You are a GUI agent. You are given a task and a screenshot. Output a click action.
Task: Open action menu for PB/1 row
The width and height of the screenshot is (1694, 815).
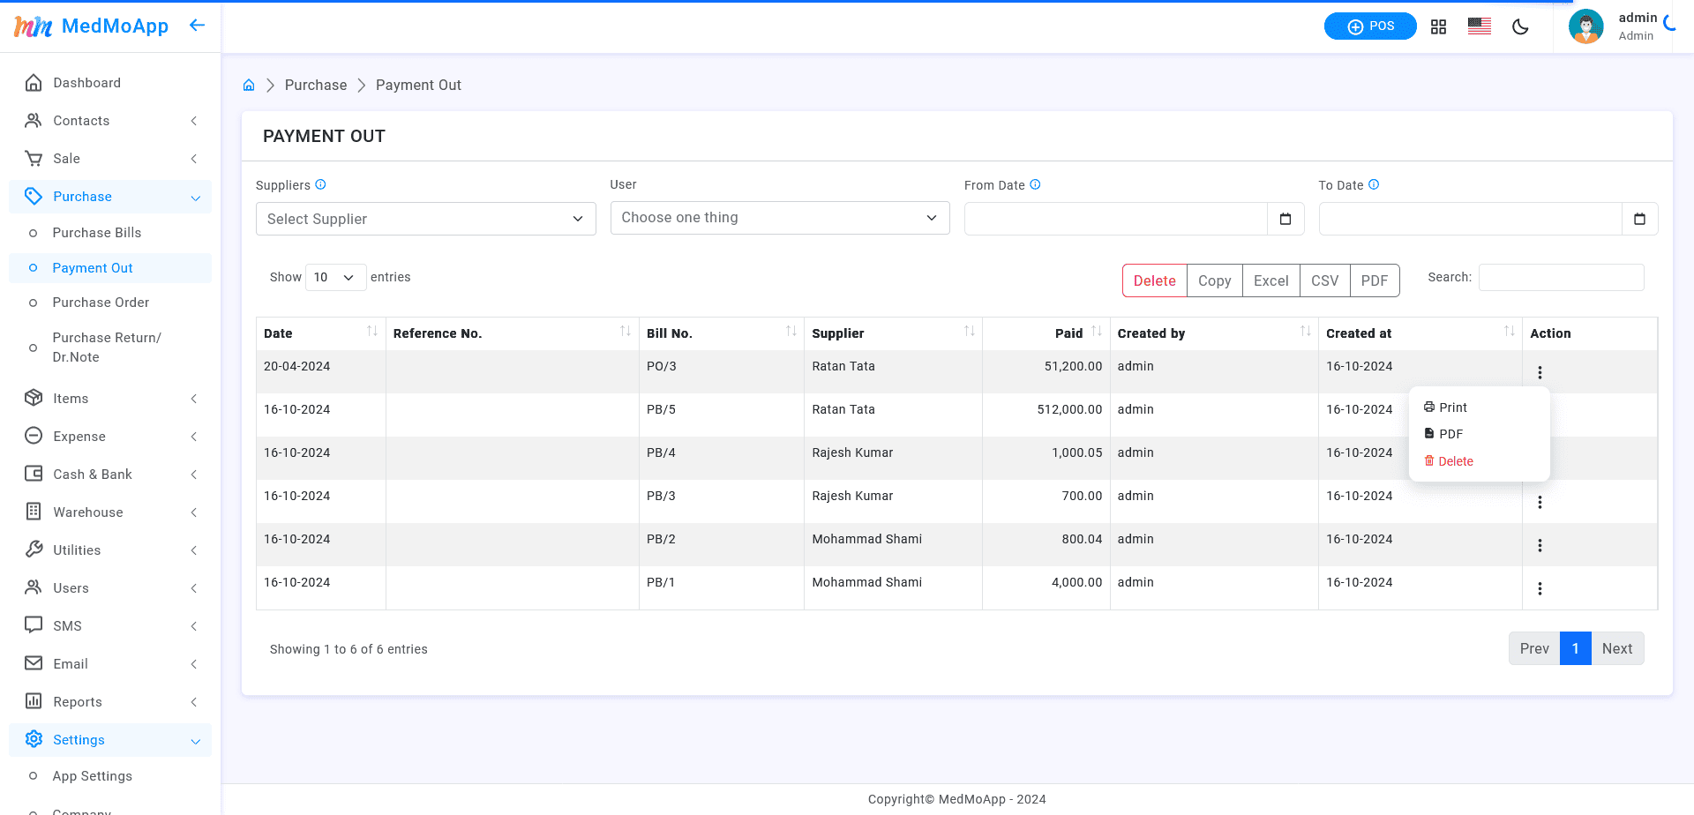click(x=1540, y=589)
